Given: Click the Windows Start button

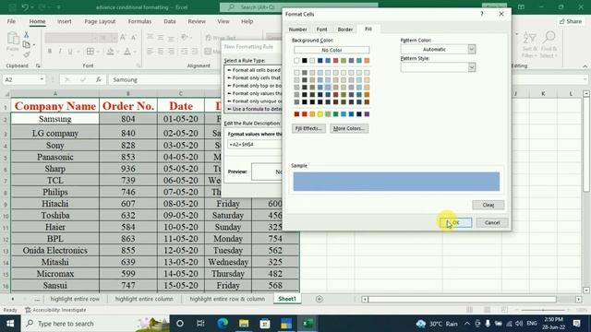Looking at the screenshot, I should pyautogui.click(x=10, y=324).
